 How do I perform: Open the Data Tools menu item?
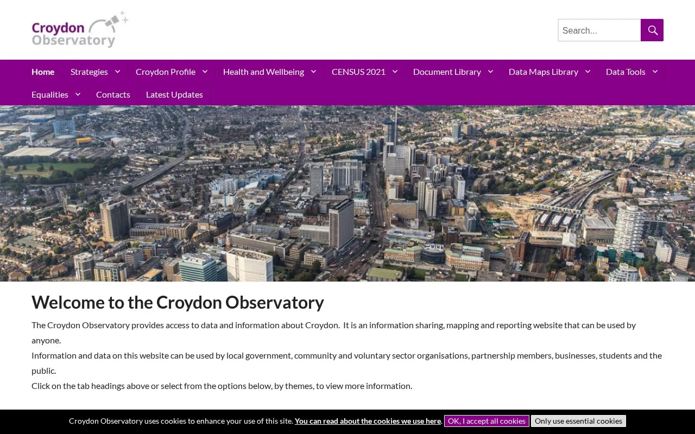[x=625, y=72]
